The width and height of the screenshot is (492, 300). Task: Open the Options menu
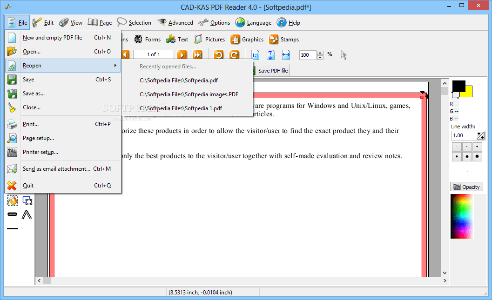pyautogui.click(x=214, y=23)
